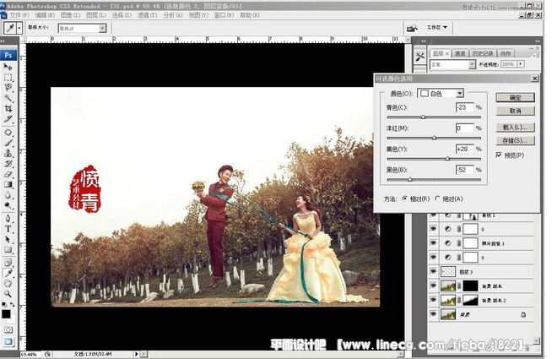Toggle the 预览(P) preview checkbox
552x359 pixels.
coord(499,155)
